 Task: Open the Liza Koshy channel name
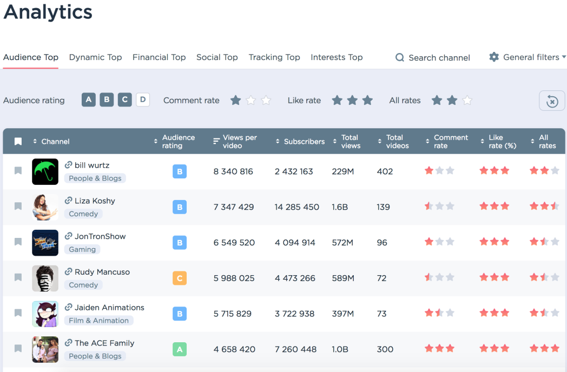(95, 201)
